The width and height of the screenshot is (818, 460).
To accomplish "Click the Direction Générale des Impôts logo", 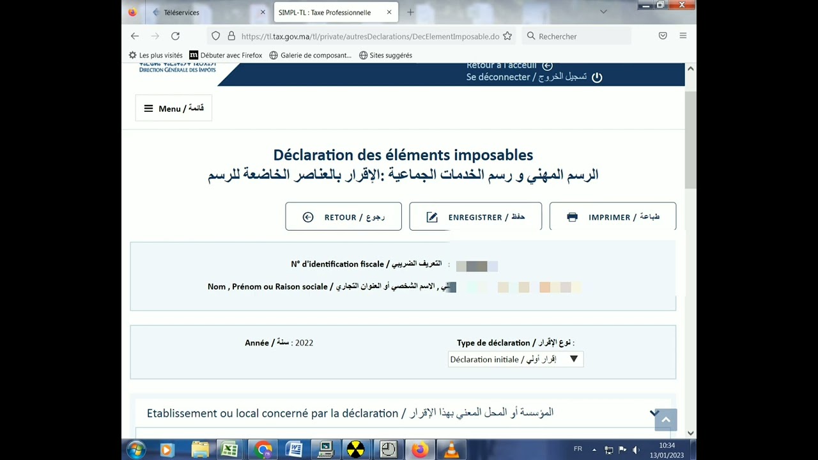I will coord(177,67).
